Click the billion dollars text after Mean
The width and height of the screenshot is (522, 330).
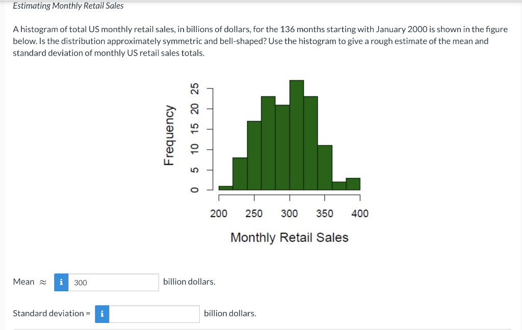click(x=189, y=281)
